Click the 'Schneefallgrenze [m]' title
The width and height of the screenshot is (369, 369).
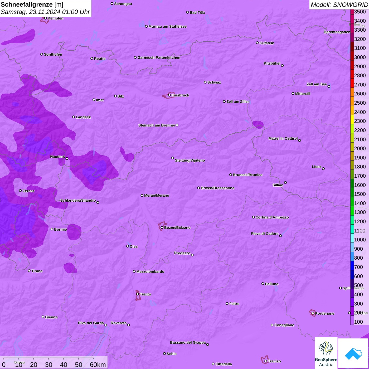pyautogui.click(x=32, y=4)
